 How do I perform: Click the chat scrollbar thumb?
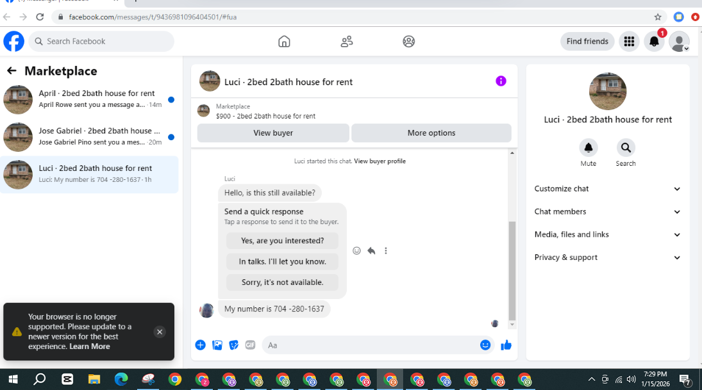[x=512, y=271]
